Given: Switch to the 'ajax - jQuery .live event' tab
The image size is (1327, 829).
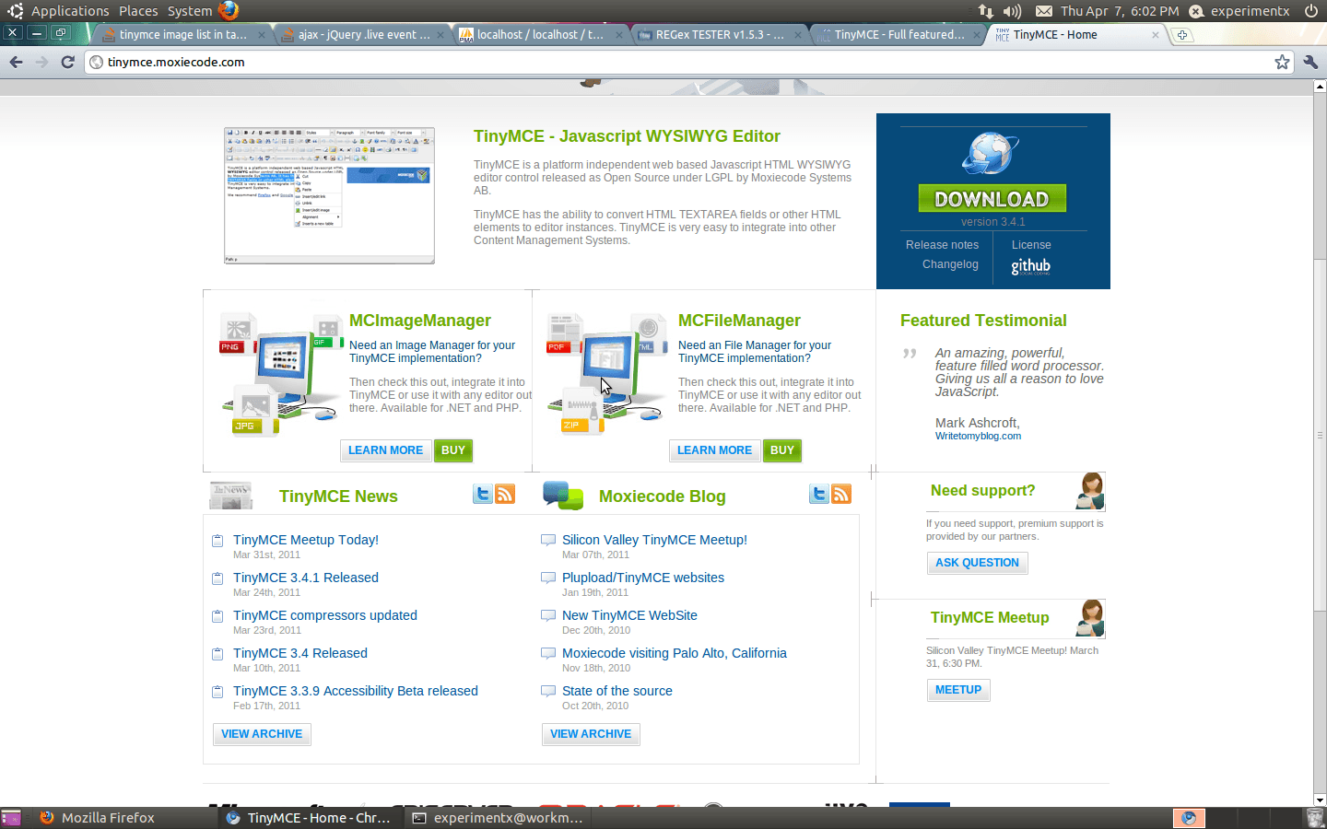Looking at the screenshot, I should click(363, 35).
